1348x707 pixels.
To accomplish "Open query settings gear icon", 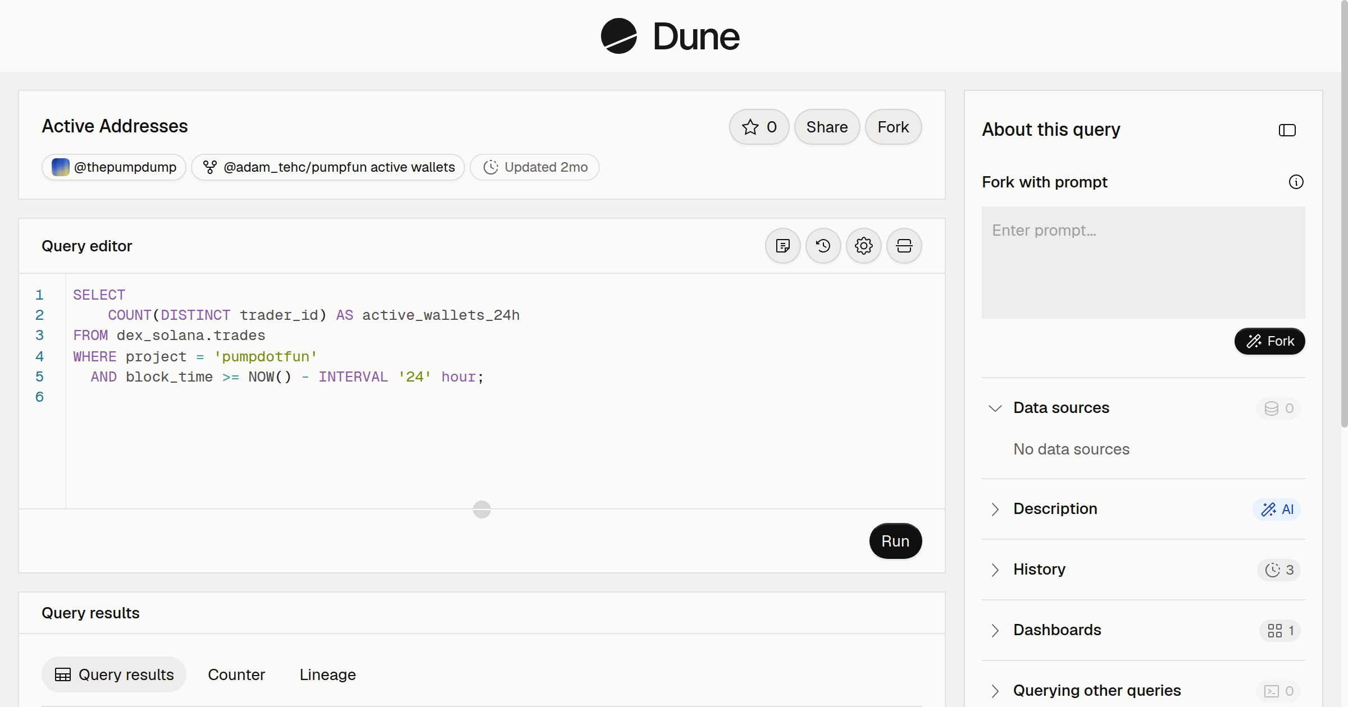I will [x=864, y=246].
